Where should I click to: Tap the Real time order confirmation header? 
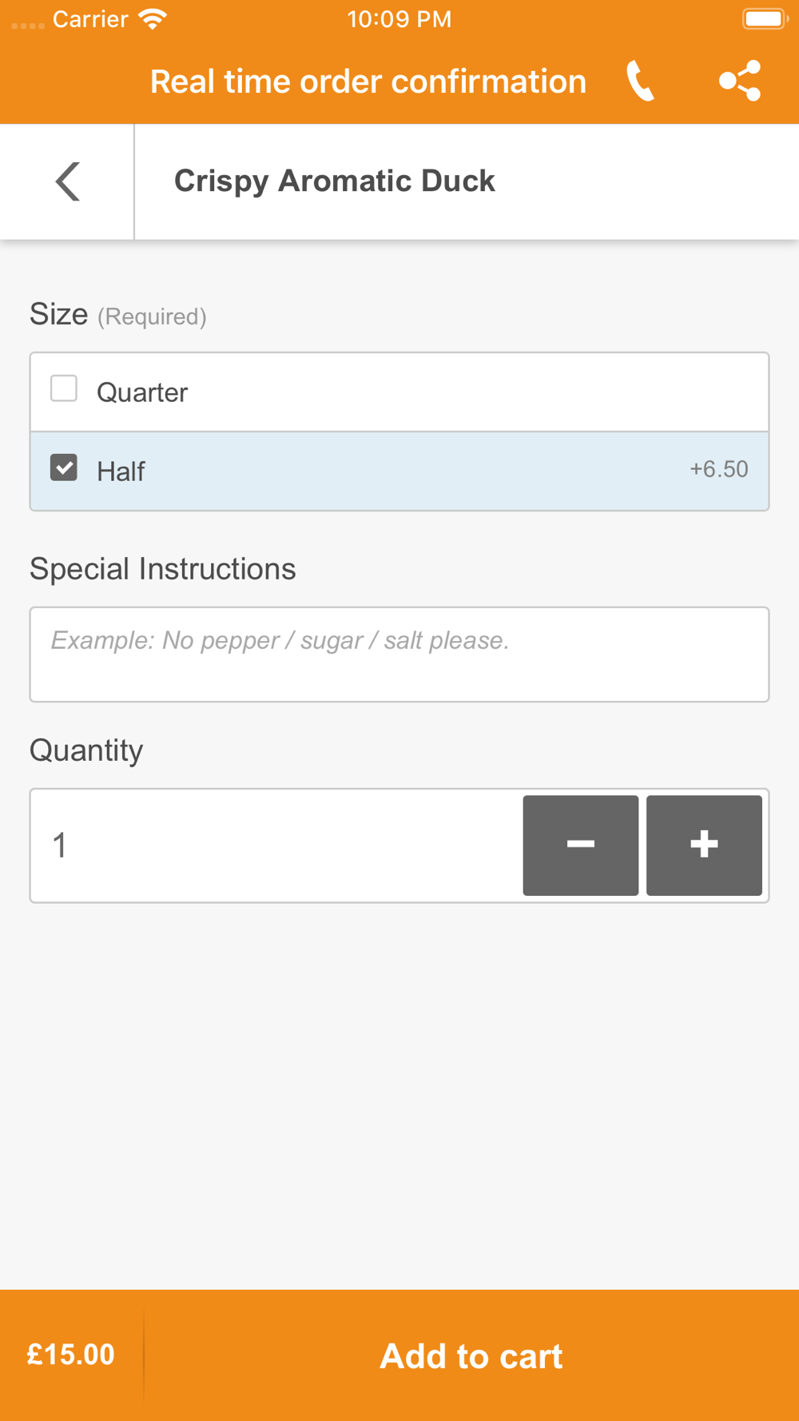point(368,82)
